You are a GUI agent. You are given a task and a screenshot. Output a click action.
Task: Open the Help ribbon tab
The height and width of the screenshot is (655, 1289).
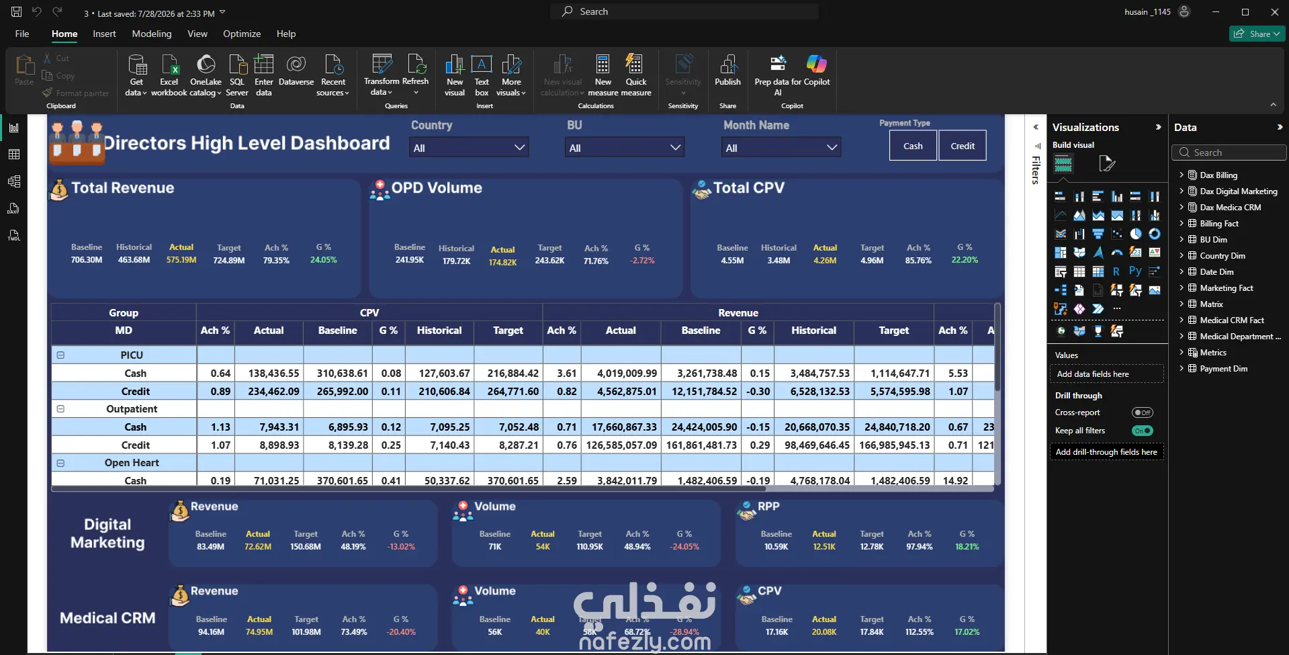point(286,34)
